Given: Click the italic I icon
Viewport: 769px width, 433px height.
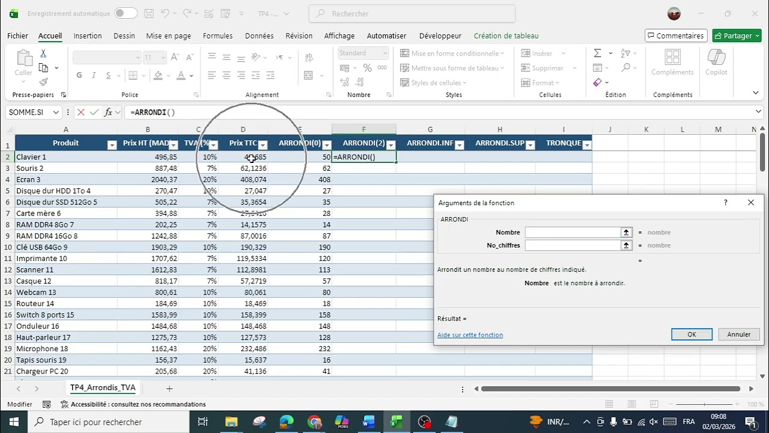Looking at the screenshot, I should click(x=94, y=75).
